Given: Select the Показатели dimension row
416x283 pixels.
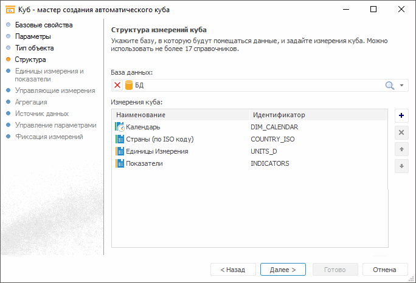Looking at the screenshot, I should [x=144, y=163].
